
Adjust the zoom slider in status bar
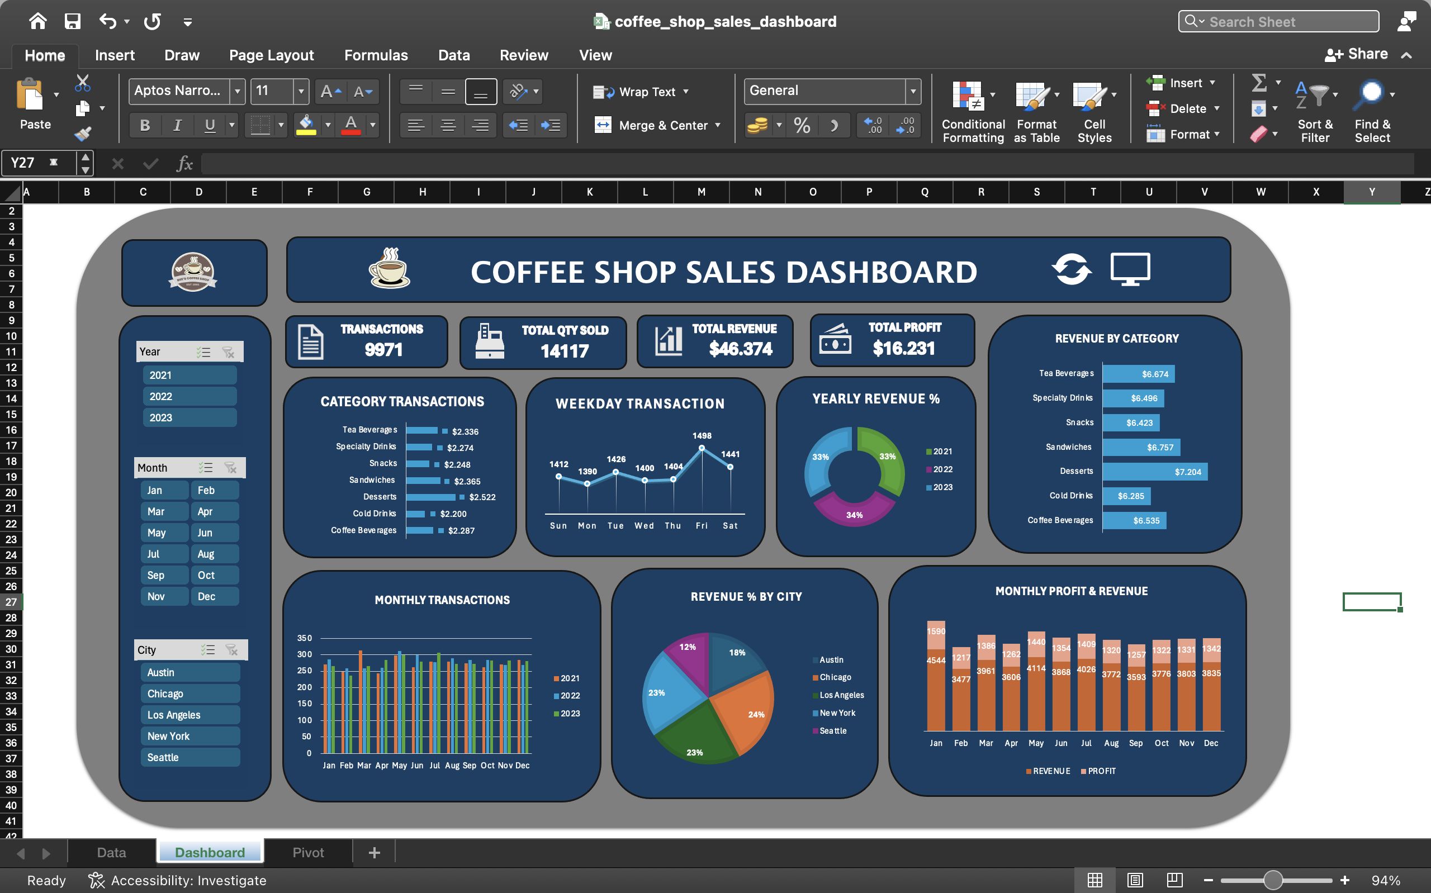coord(1273,880)
